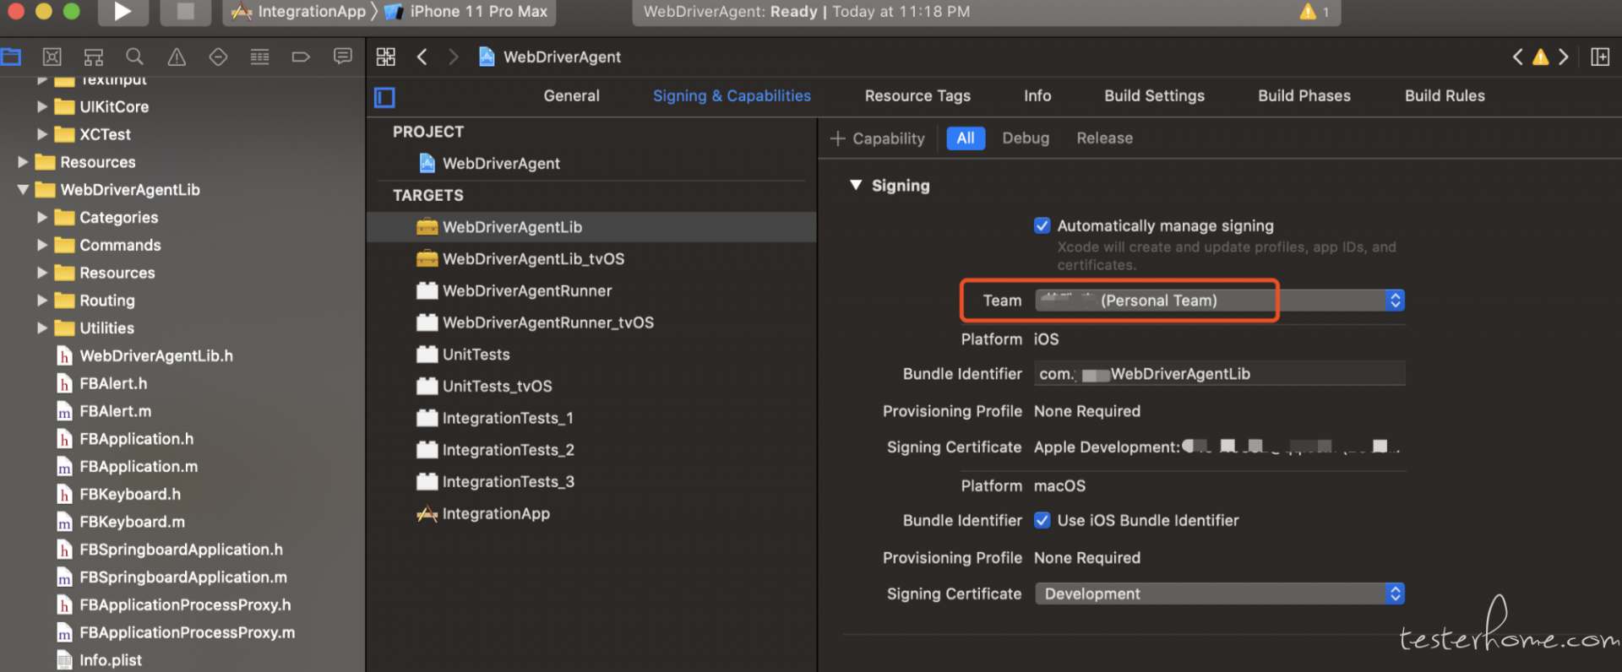Edit the iOS Bundle Identifier field

pyautogui.click(x=1220, y=373)
